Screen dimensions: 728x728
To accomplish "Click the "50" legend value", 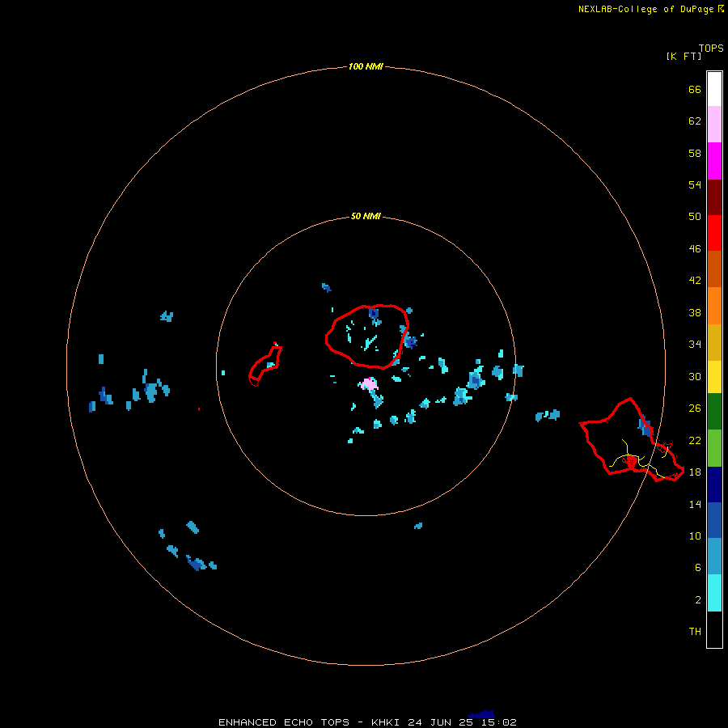I will click(x=695, y=217).
